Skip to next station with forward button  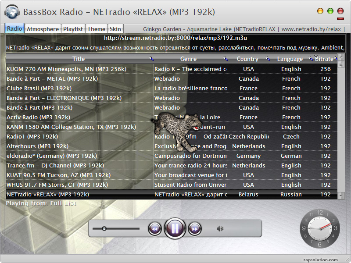pos(195,228)
